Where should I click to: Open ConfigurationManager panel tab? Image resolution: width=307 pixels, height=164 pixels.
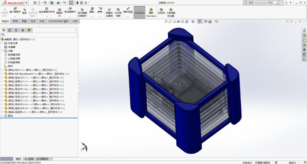click(16, 30)
